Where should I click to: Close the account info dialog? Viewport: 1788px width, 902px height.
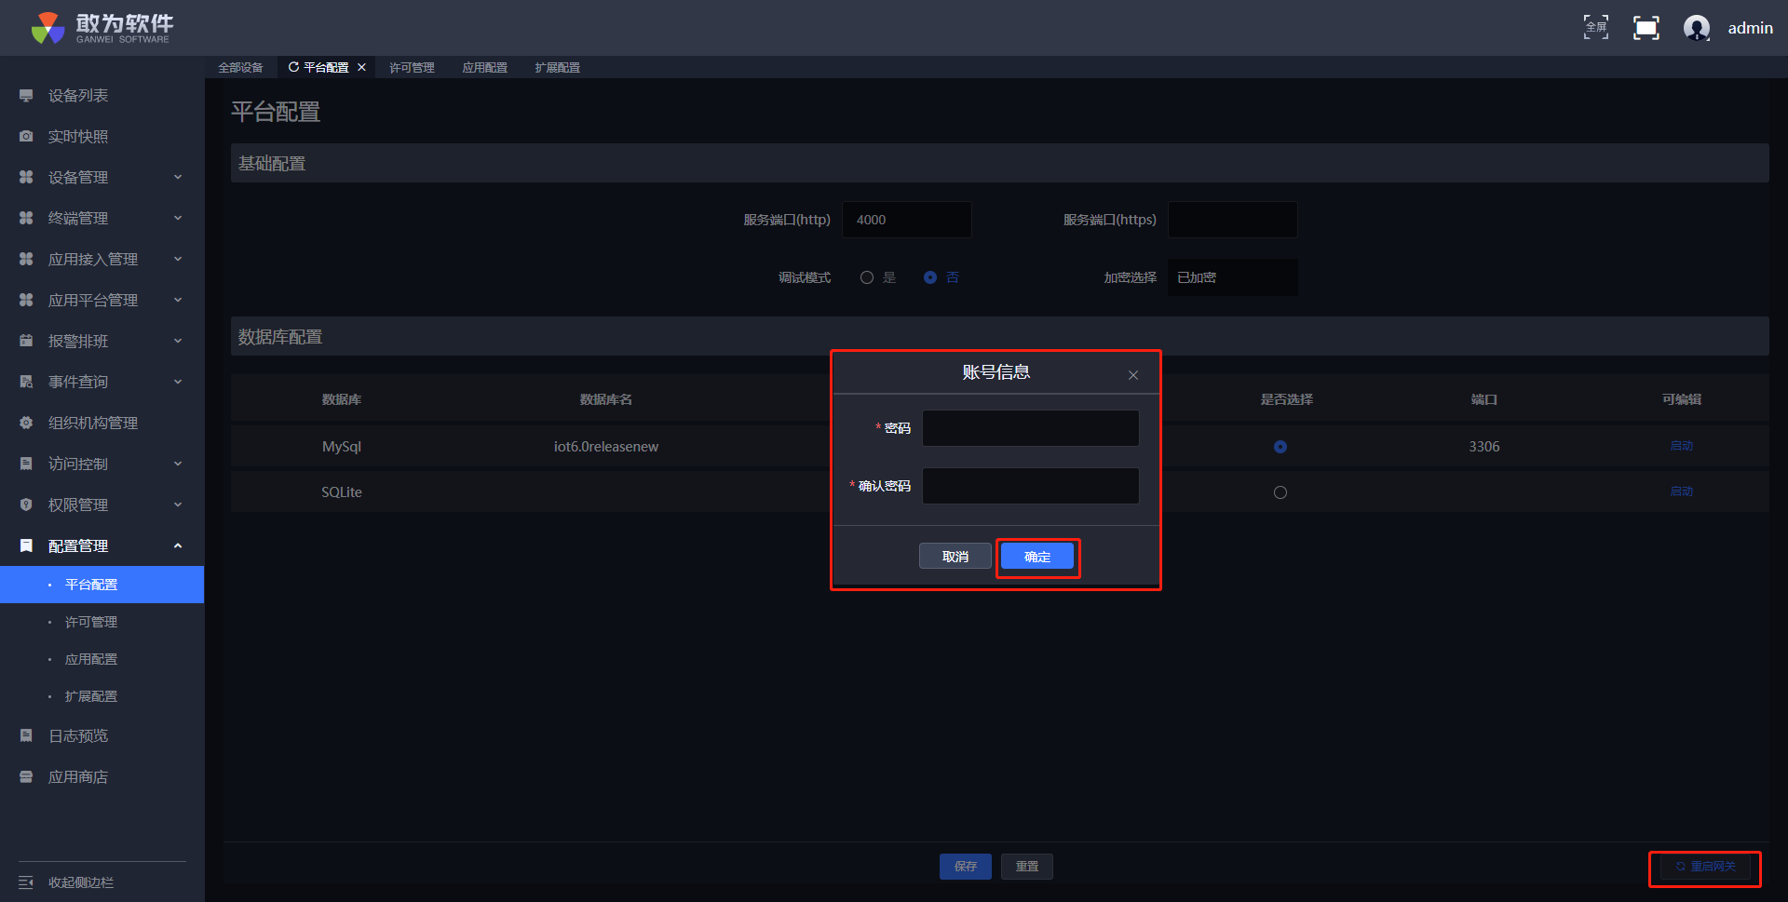tap(1132, 375)
